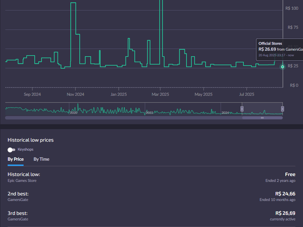Click the R$ 0 axis label

294,85
